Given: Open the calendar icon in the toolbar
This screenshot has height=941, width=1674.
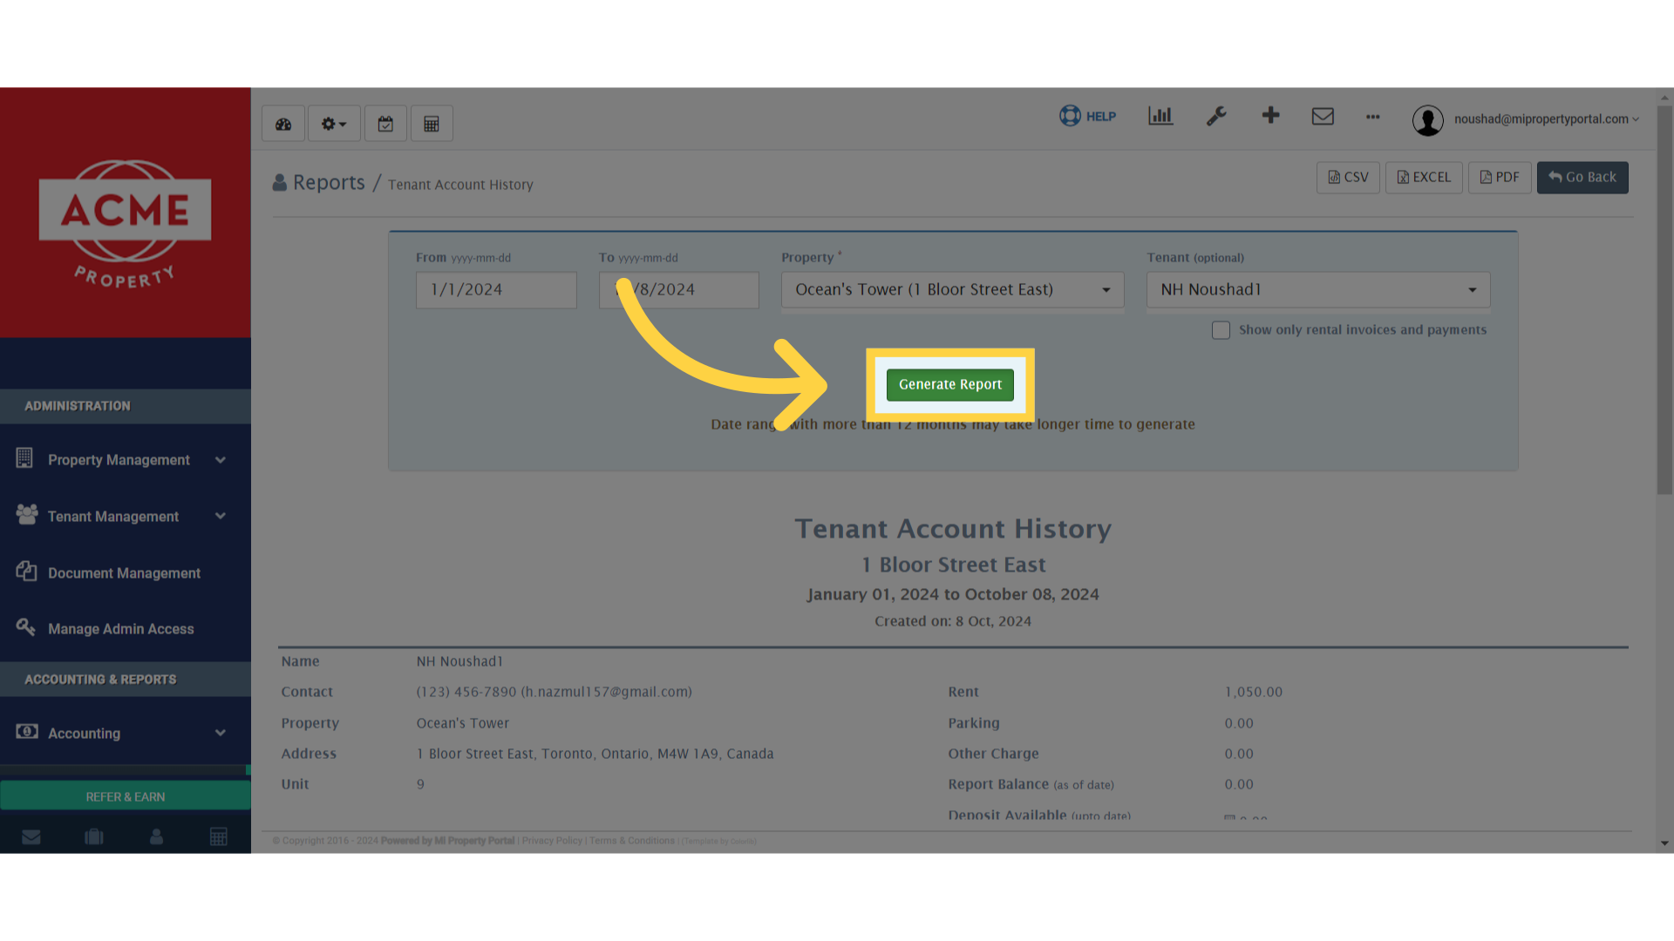Looking at the screenshot, I should click(x=385, y=123).
